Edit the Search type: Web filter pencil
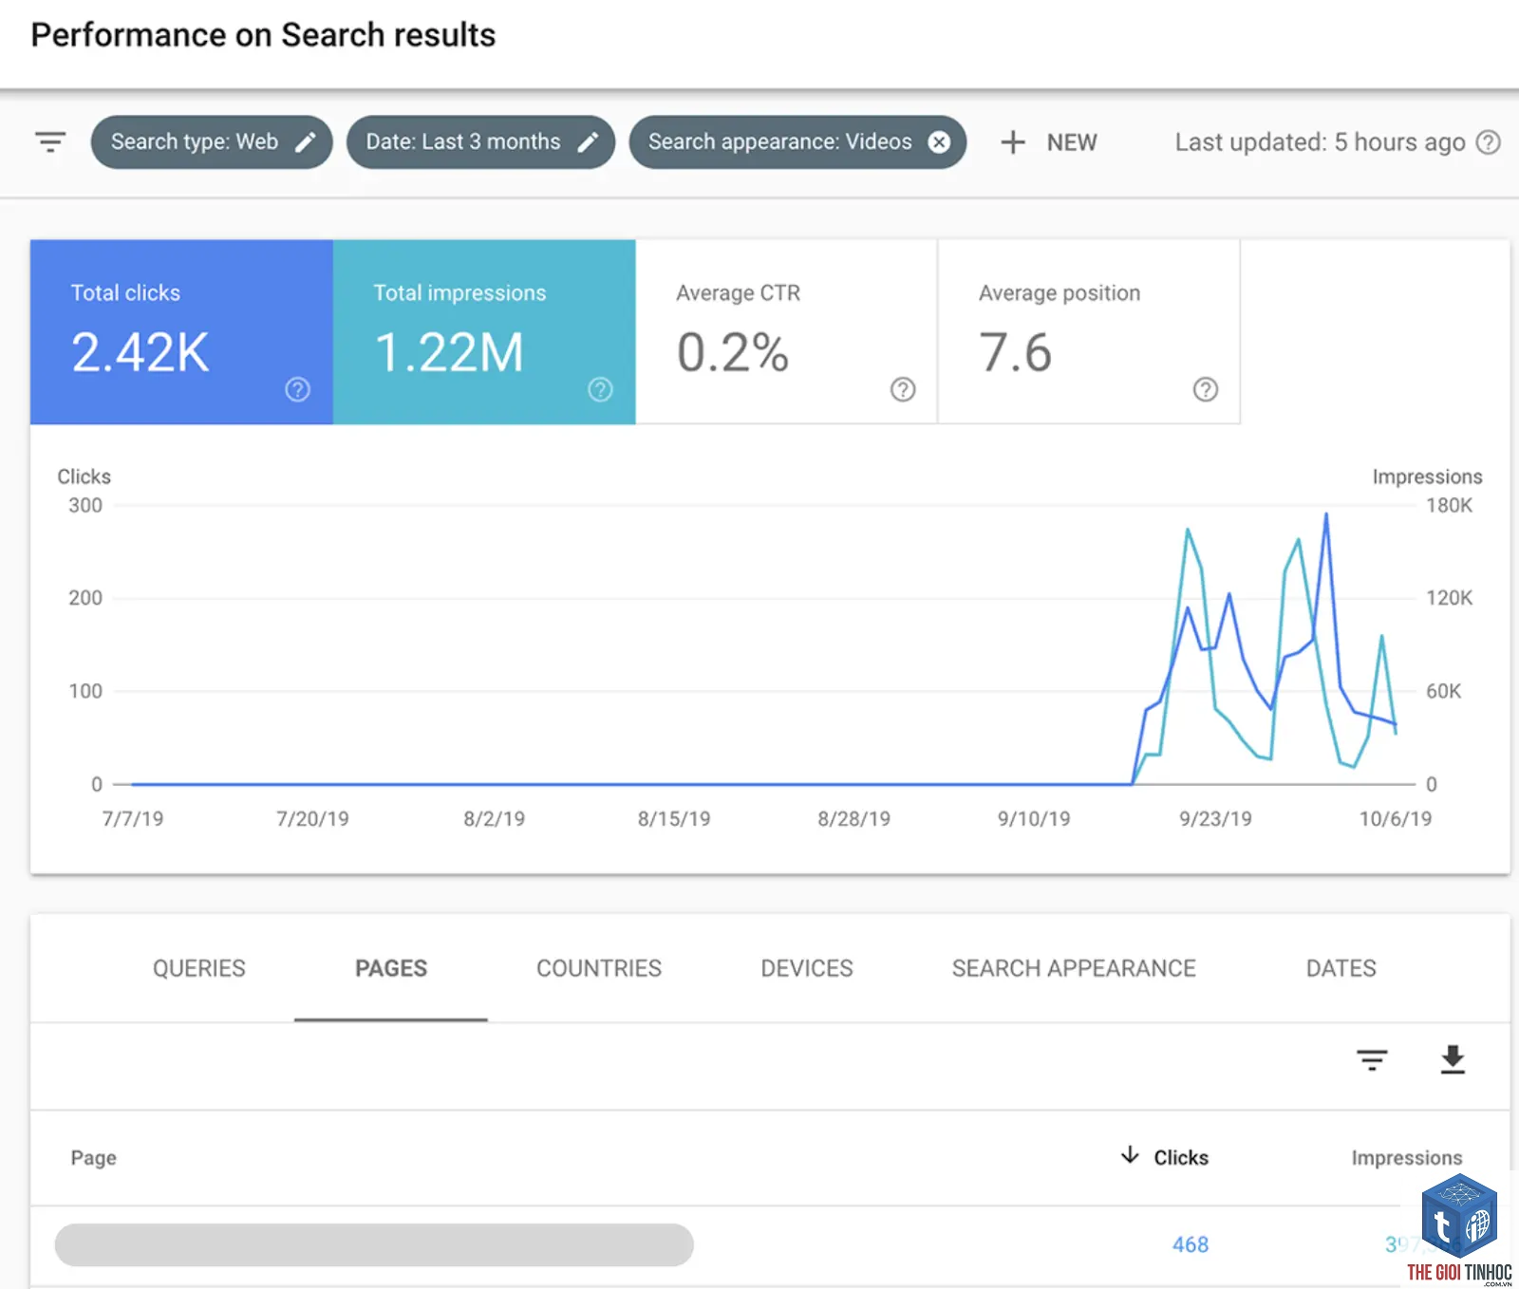This screenshot has height=1289, width=1519. pyautogui.click(x=306, y=142)
